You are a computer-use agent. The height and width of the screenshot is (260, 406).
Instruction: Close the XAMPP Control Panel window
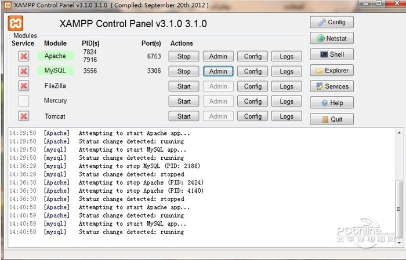(x=396, y=3)
